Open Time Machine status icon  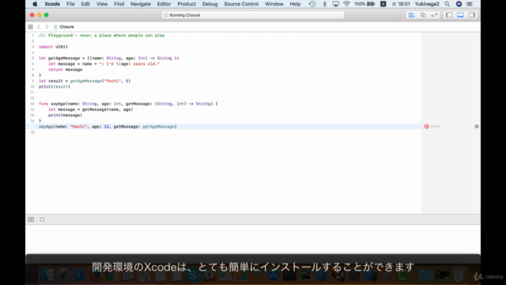point(312,4)
